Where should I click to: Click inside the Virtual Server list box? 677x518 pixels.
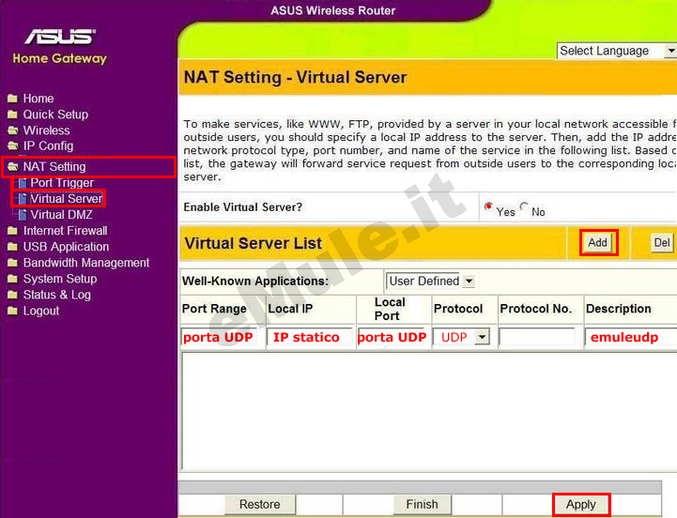429,411
